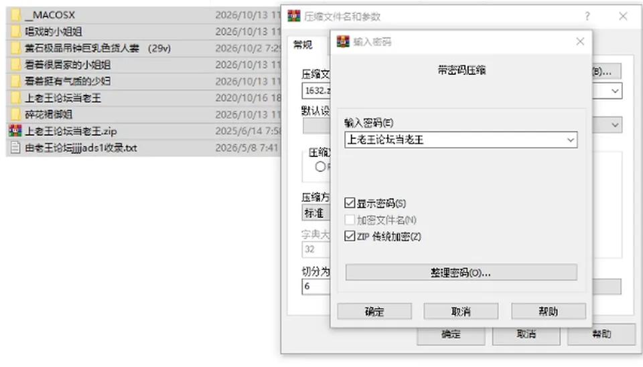Image resolution: width=643 pixels, height=367 pixels.
Task: Click the 1632.z archive name field
Action: [x=316, y=90]
